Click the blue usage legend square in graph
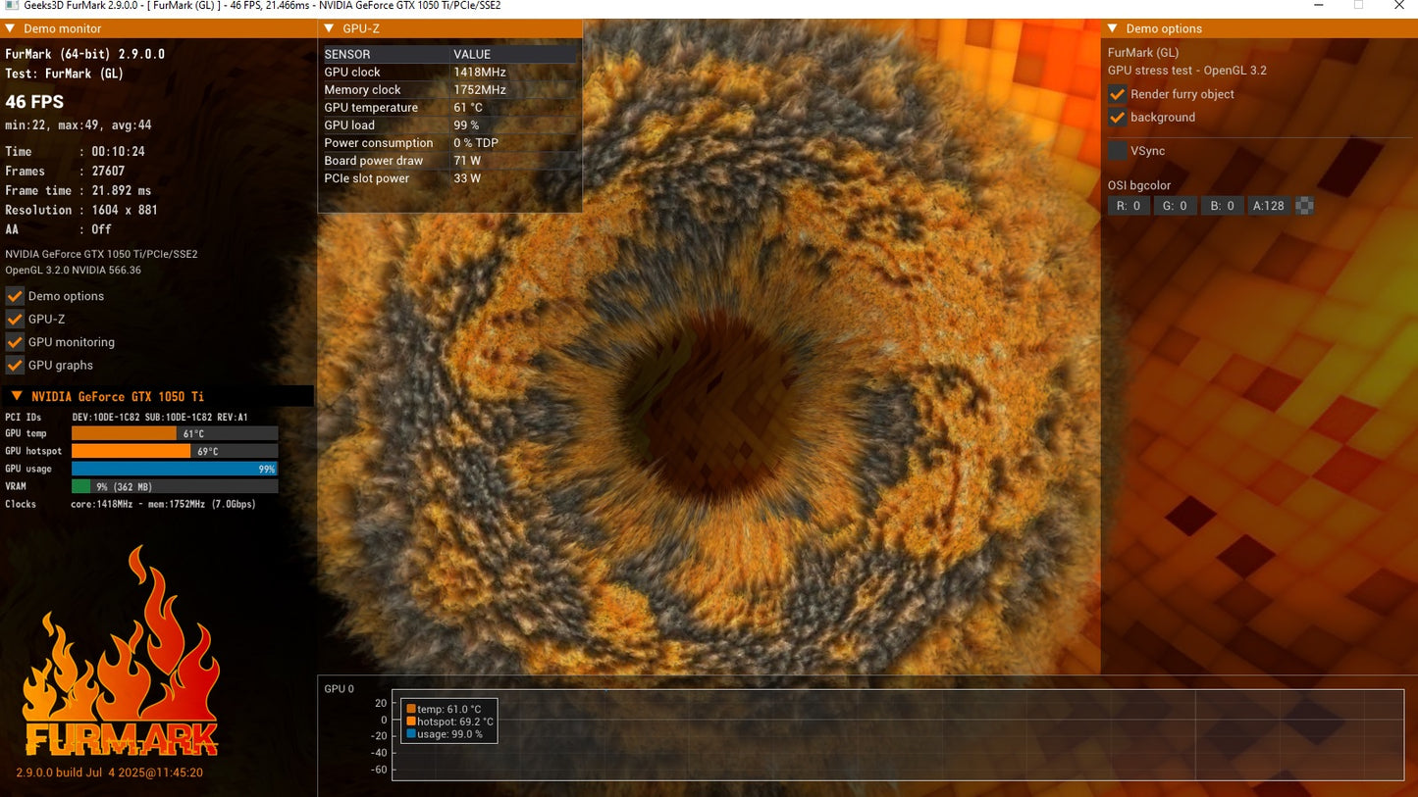 coord(411,734)
